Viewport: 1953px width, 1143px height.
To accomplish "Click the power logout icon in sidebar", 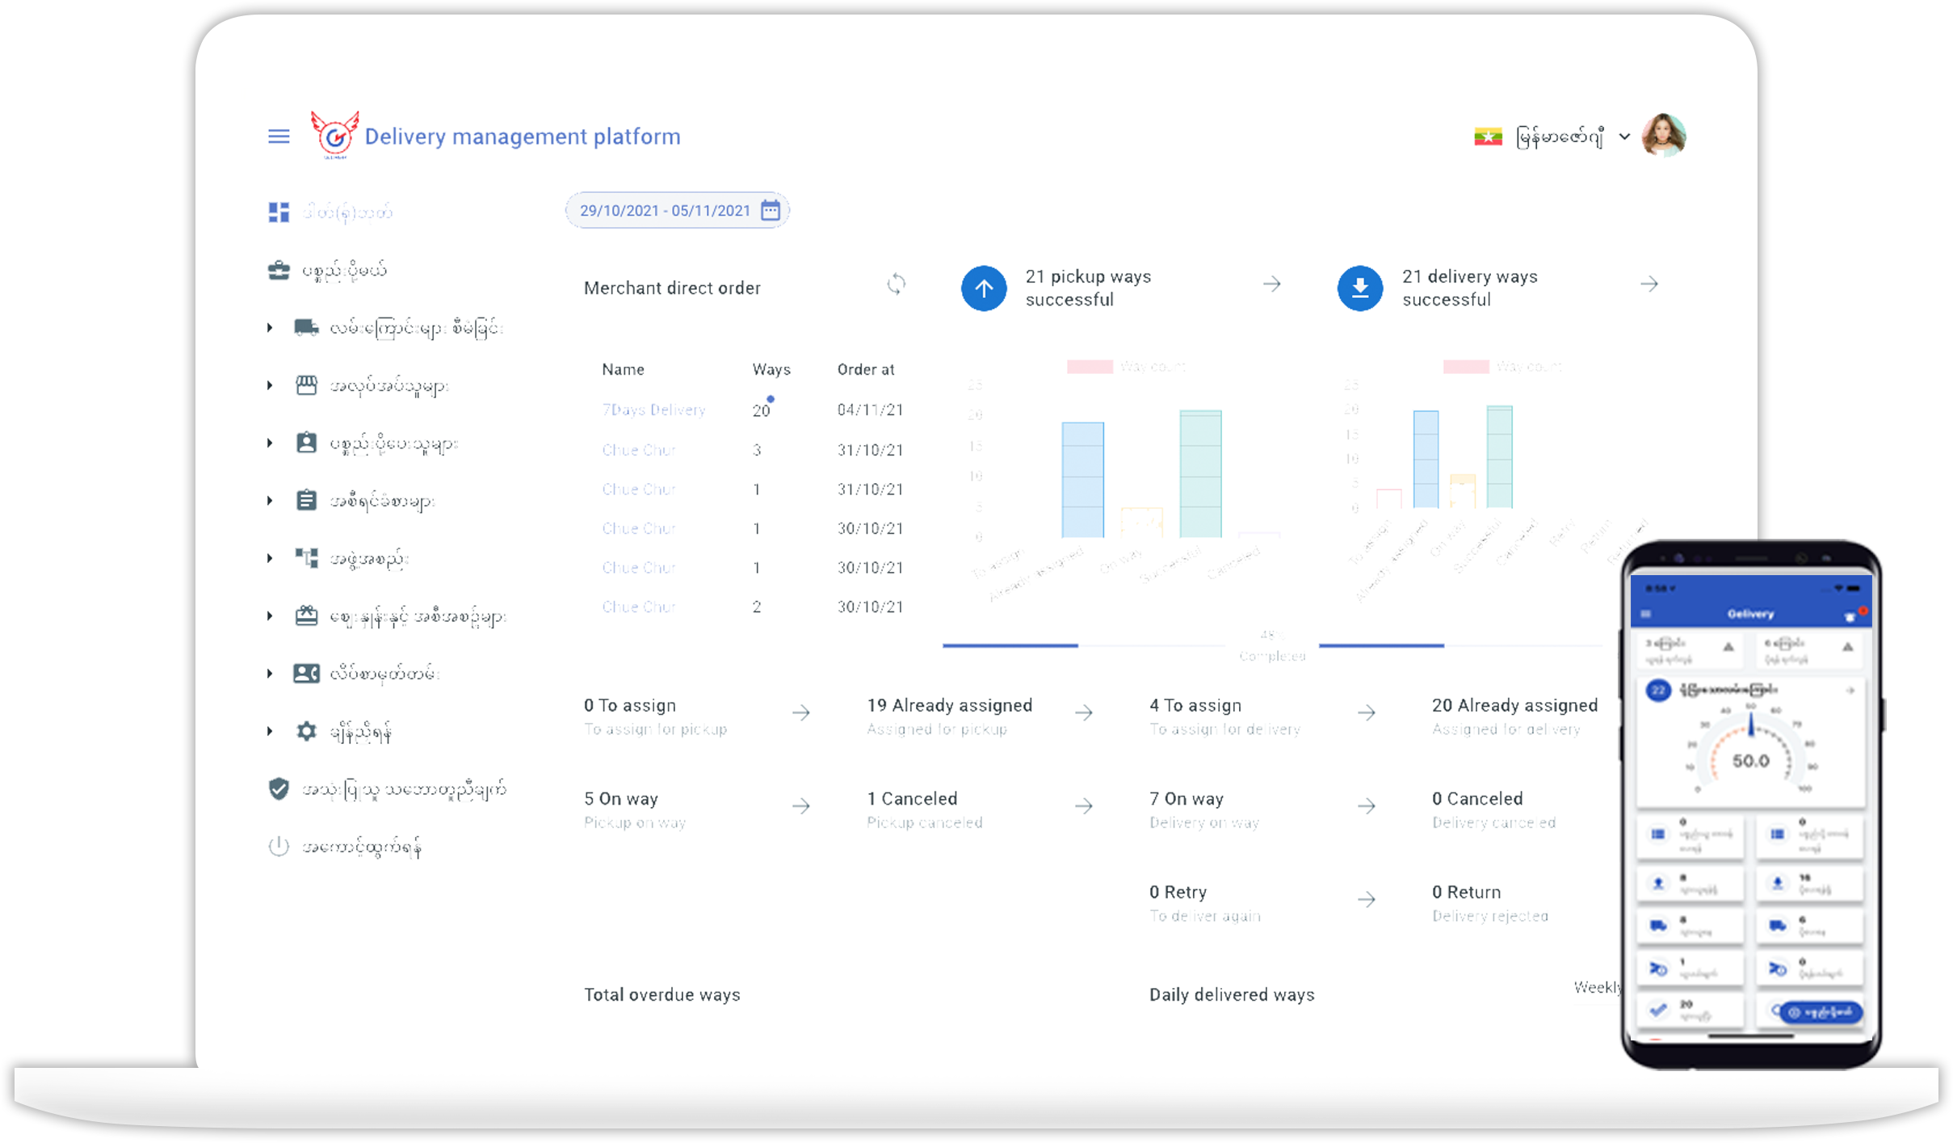I will tap(279, 847).
